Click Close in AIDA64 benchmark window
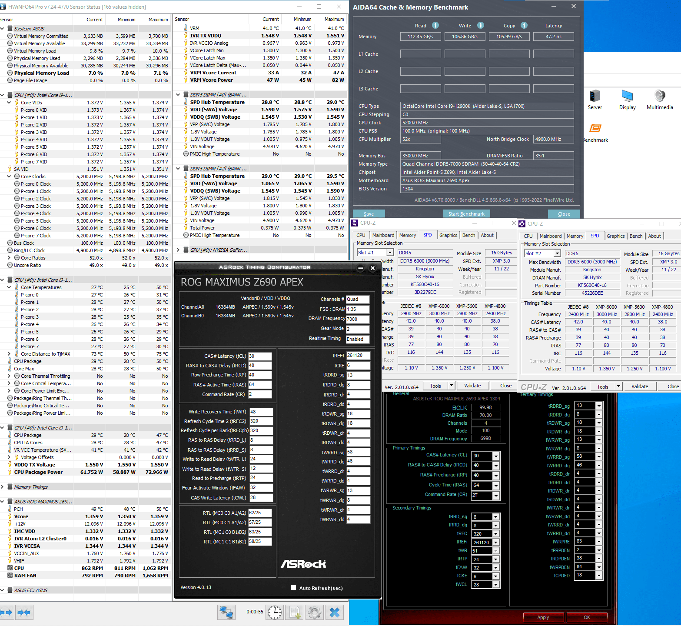This screenshot has height=626, width=681. (564, 213)
